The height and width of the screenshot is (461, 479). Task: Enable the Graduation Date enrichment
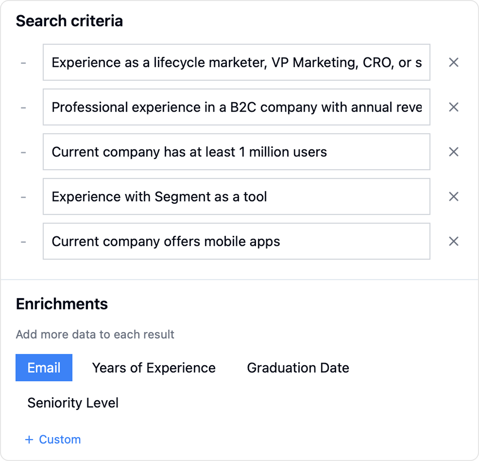point(298,368)
